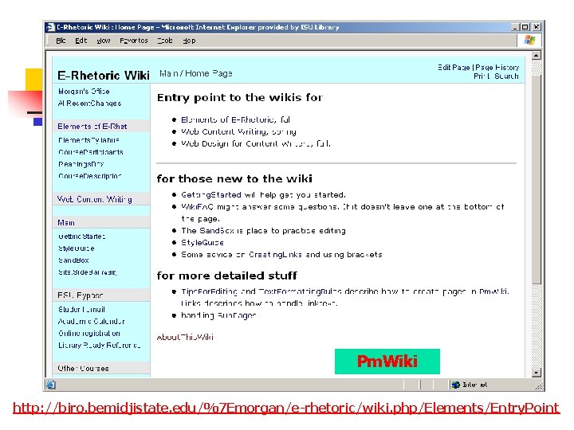
Task: Click the TextFormattingRules link
Action: pos(301,291)
